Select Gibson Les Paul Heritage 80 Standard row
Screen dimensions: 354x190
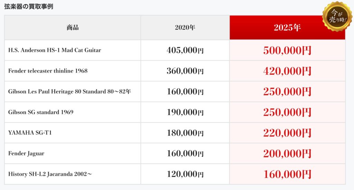click(175, 92)
